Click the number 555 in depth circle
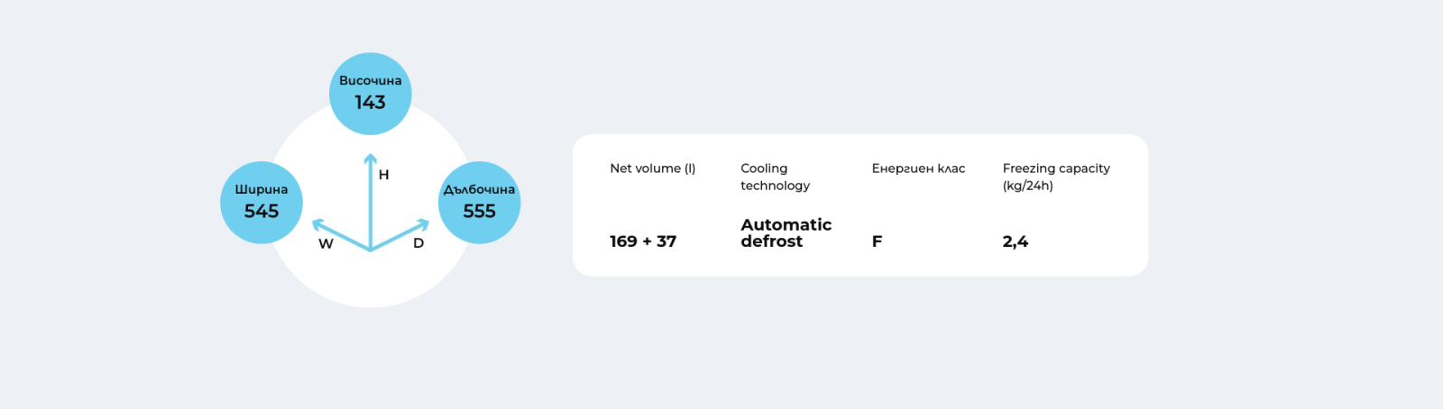The width and height of the screenshot is (1443, 409). [x=480, y=212]
